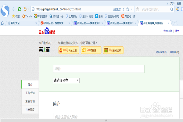Click the Baidu 经验 logo
The width and height of the screenshot is (183, 122).
47,31
